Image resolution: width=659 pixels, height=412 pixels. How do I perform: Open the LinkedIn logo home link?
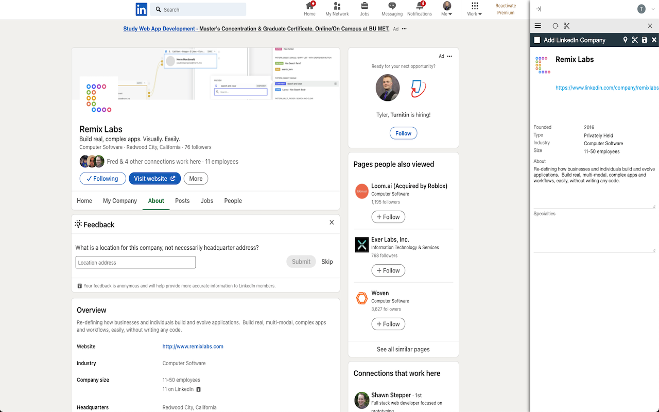(x=142, y=9)
